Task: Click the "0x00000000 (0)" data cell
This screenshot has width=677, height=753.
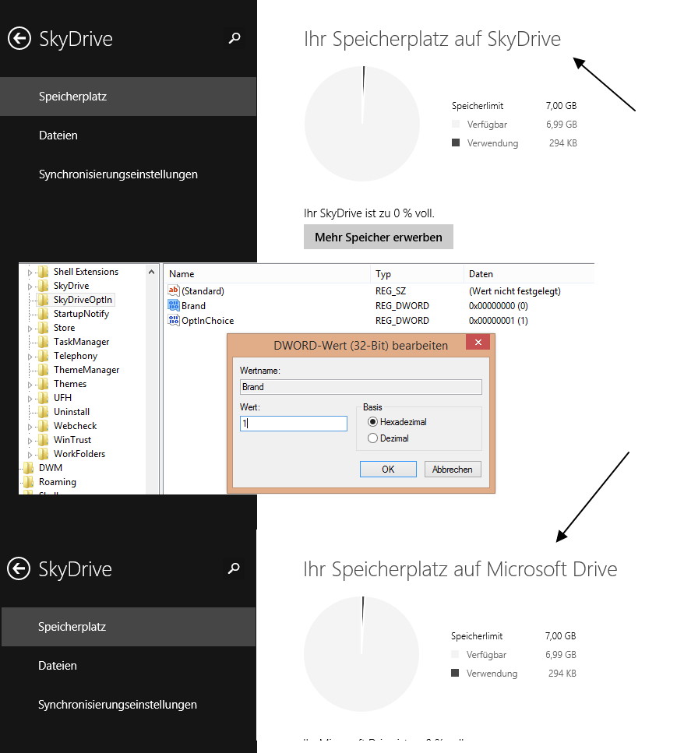Action: click(x=499, y=306)
